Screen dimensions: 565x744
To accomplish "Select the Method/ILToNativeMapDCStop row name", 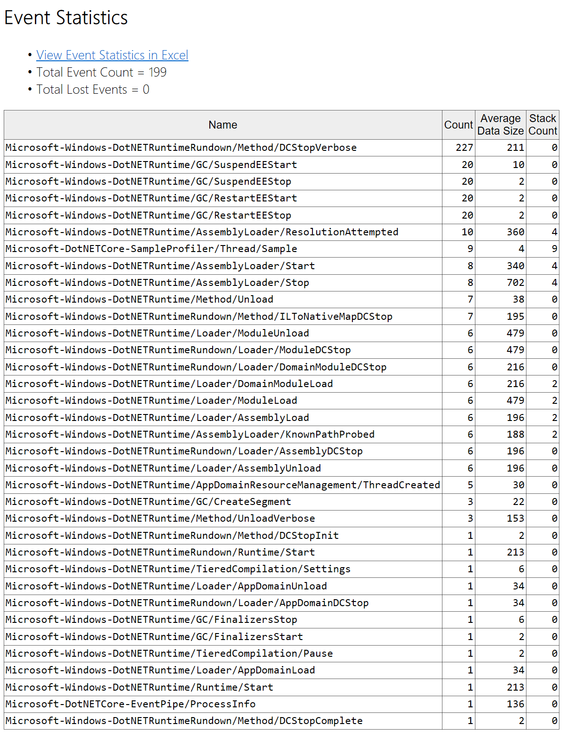I will pos(199,317).
